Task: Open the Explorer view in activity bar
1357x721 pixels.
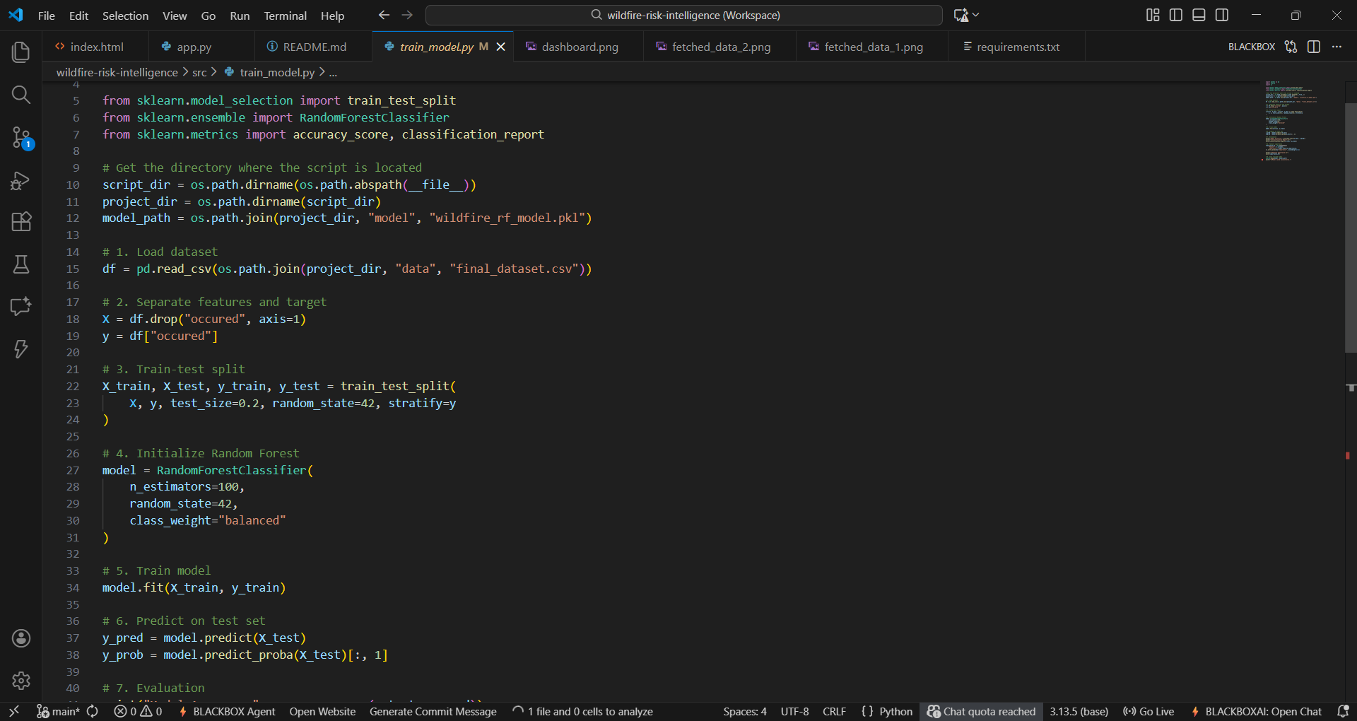Action: [x=21, y=52]
